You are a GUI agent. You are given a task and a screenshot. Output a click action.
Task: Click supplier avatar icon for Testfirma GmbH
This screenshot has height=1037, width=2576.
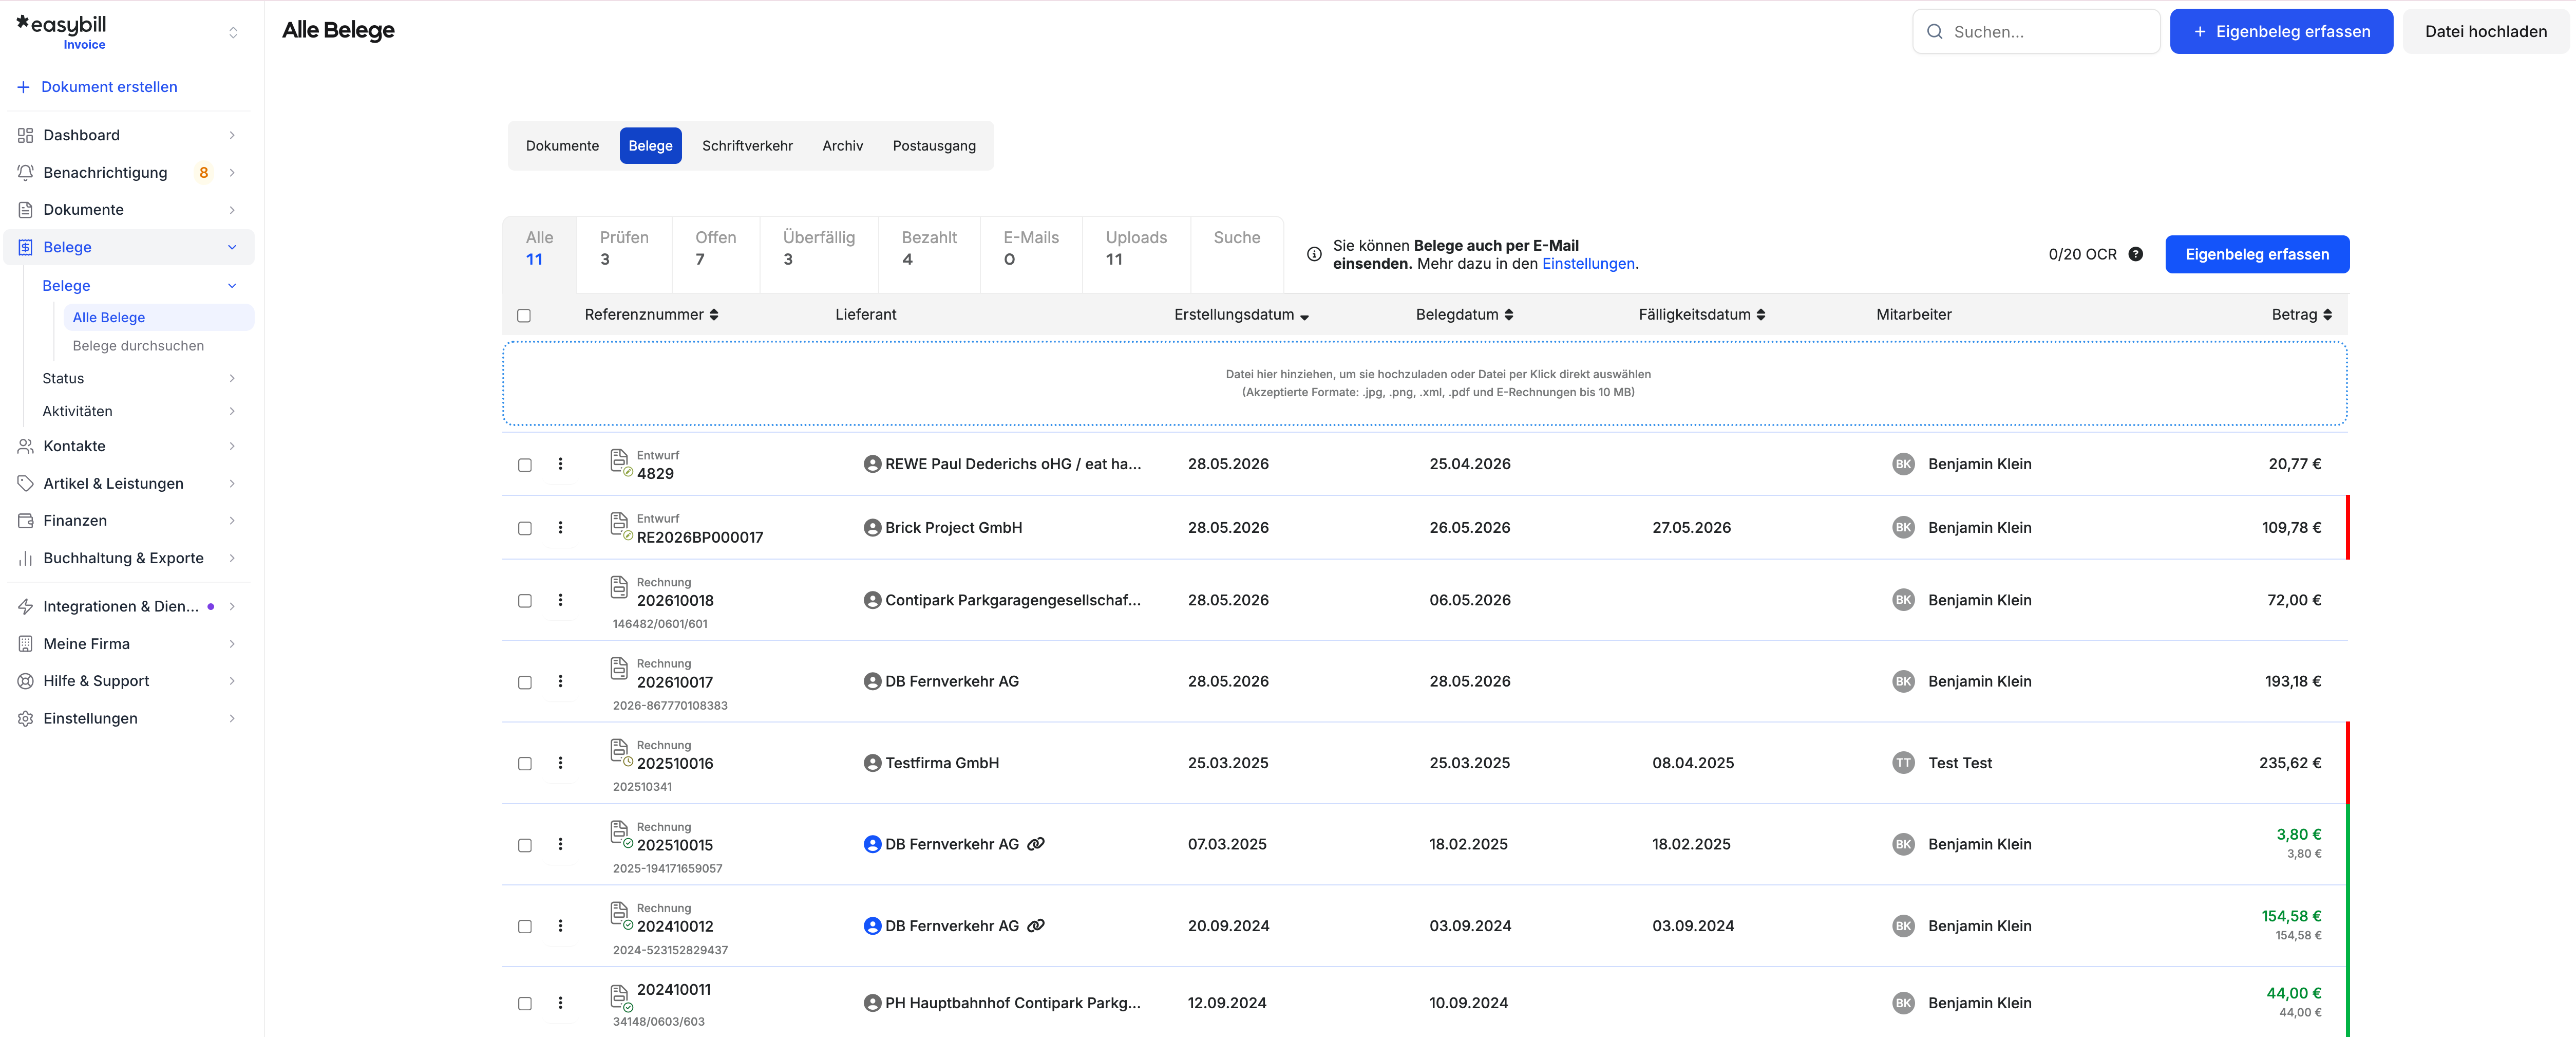pyautogui.click(x=872, y=763)
